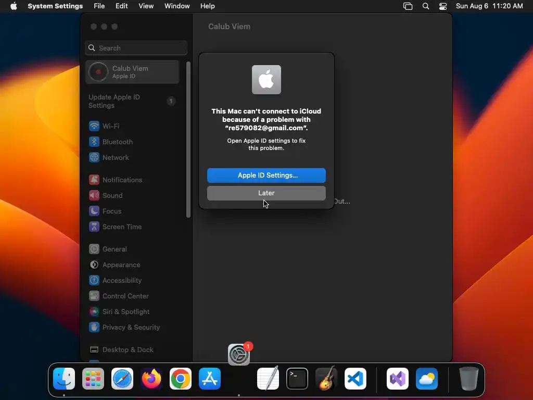The height and width of the screenshot is (400, 533).
Task: Open Trash from the Dock
Action: 469,379
